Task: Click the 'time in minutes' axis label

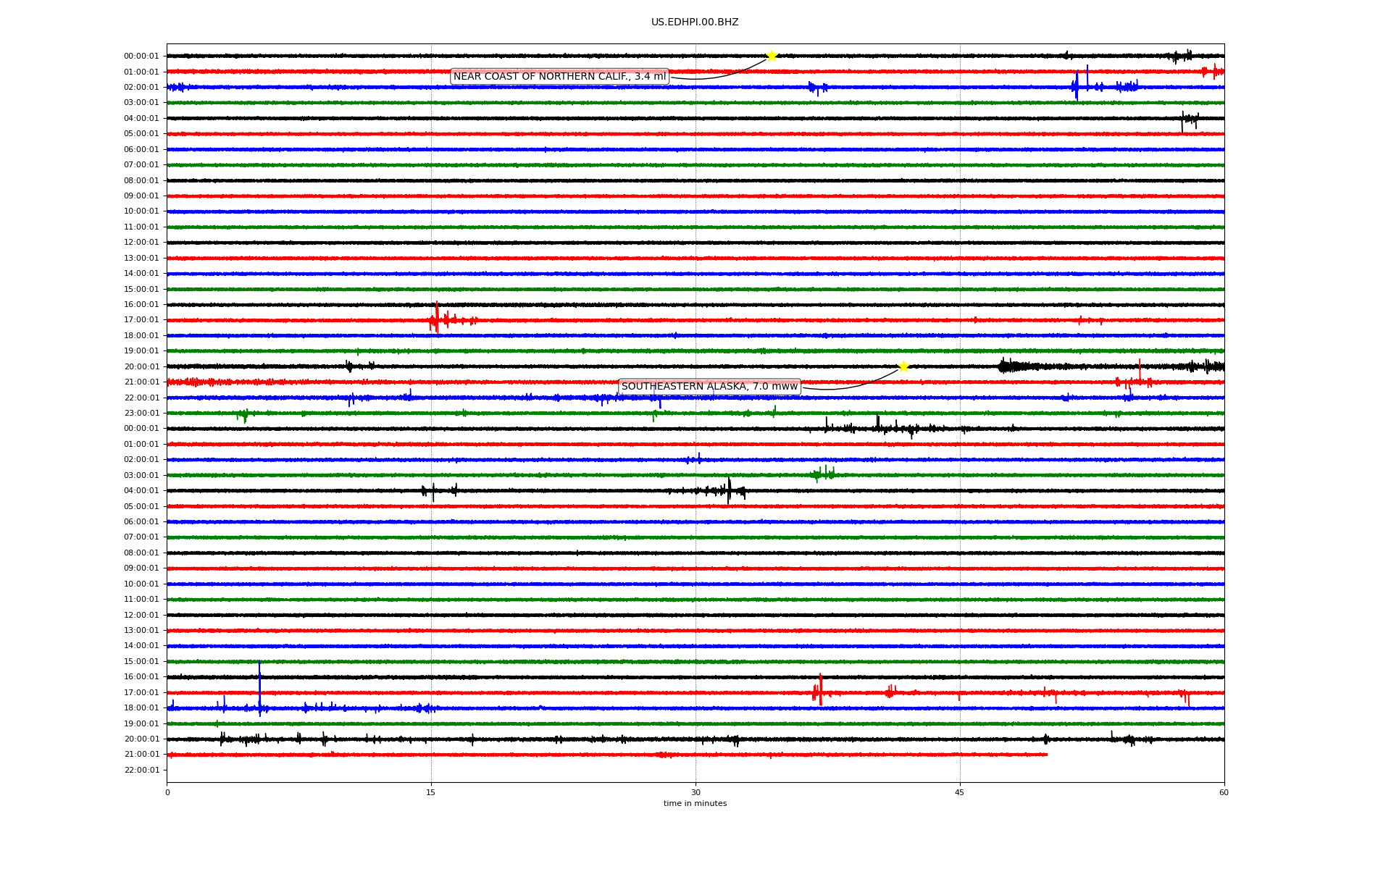Action: click(x=695, y=803)
